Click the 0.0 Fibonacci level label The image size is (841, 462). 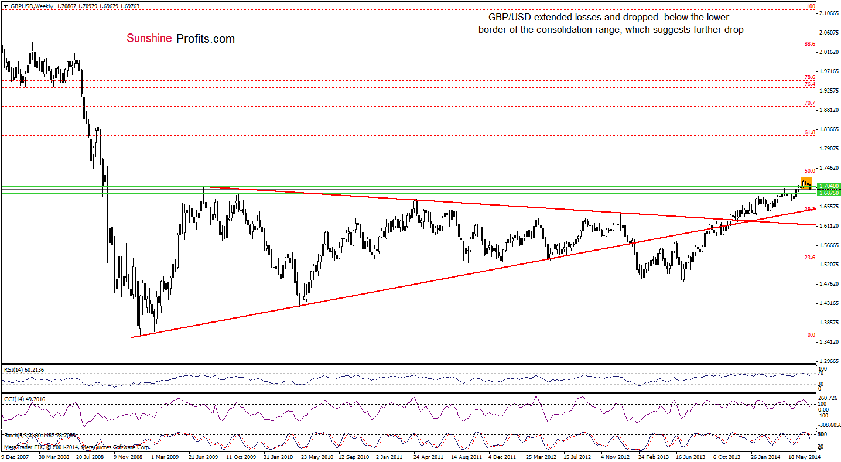tap(811, 335)
